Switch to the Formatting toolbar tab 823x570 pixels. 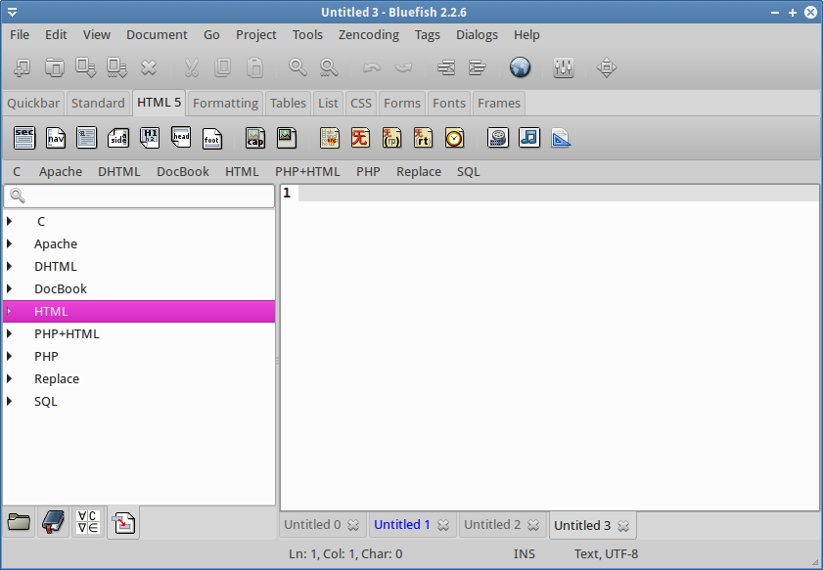coord(225,103)
